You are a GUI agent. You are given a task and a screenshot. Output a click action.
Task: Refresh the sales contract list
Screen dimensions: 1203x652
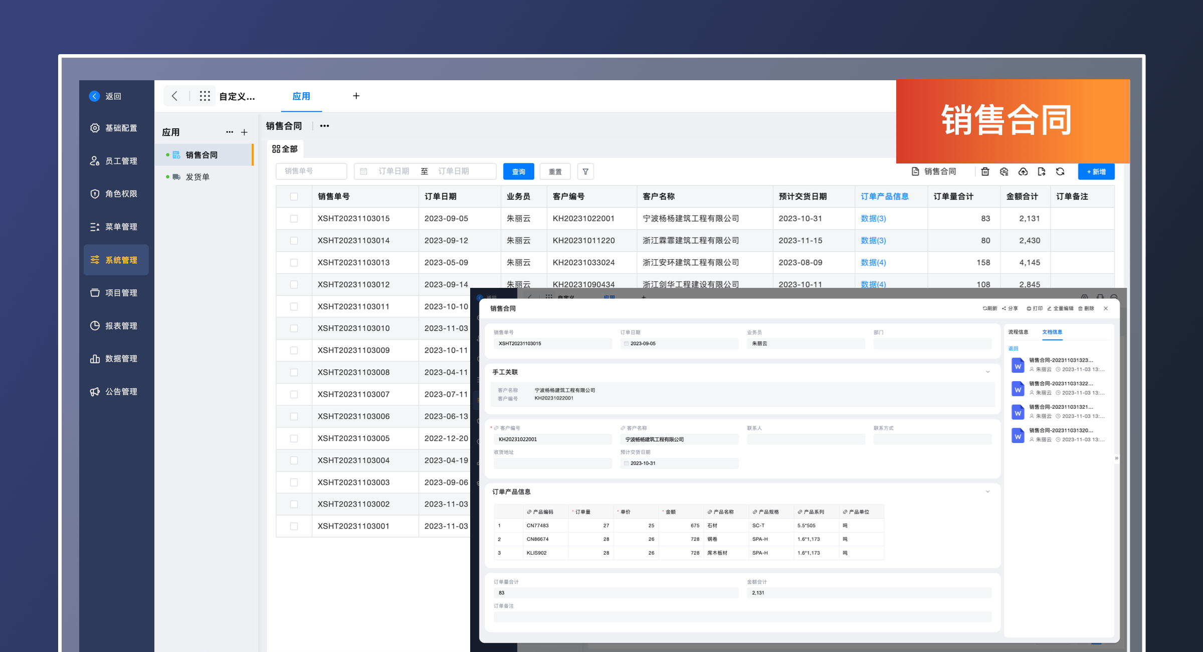[x=1060, y=172]
